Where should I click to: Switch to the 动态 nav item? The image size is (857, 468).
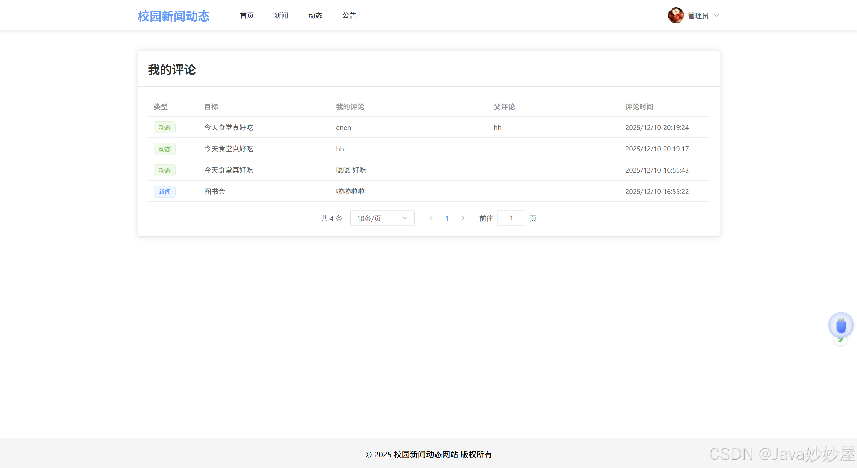315,15
